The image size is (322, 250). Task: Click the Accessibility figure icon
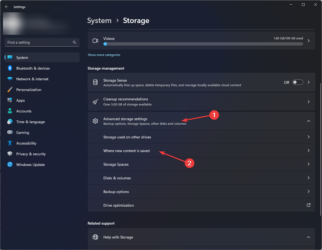point(10,143)
